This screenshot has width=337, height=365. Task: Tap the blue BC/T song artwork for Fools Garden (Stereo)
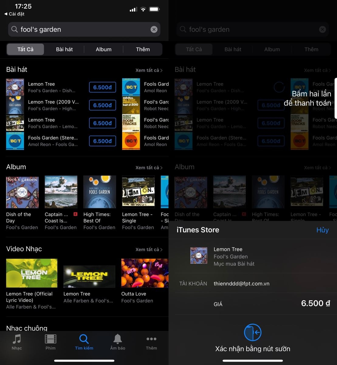click(15, 141)
